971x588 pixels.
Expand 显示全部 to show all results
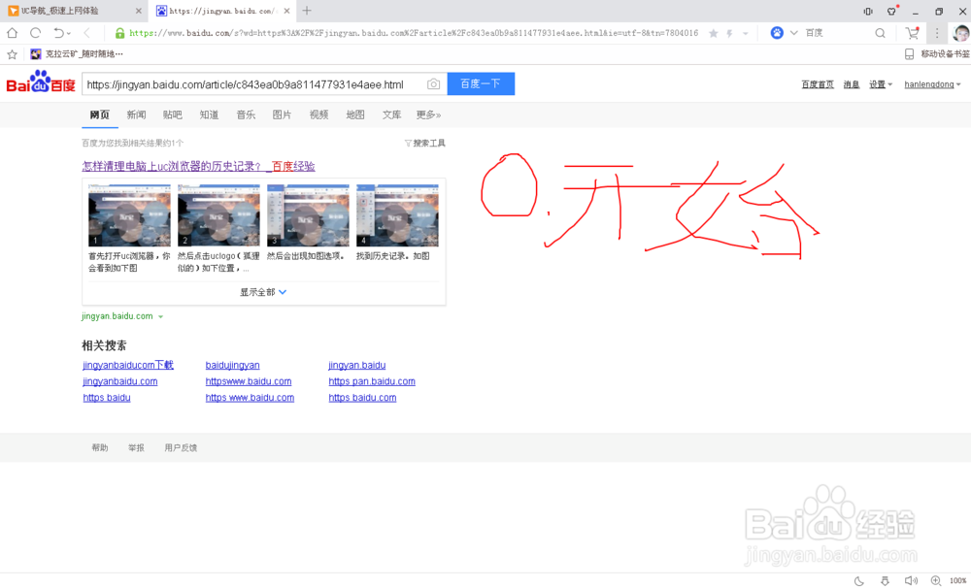[x=262, y=291]
